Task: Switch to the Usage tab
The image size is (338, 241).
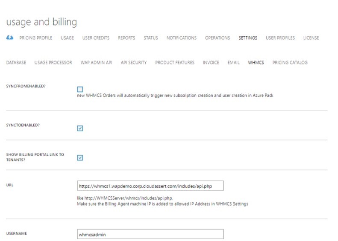Action: 67,38
